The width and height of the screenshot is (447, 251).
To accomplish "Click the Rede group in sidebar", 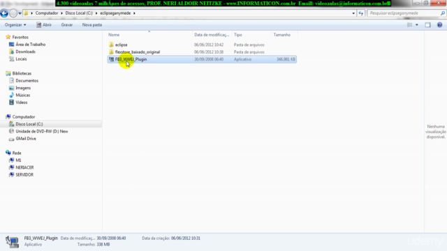I will 17,153.
